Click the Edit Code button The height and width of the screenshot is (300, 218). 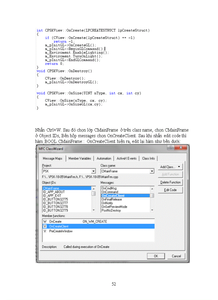tap(170, 190)
